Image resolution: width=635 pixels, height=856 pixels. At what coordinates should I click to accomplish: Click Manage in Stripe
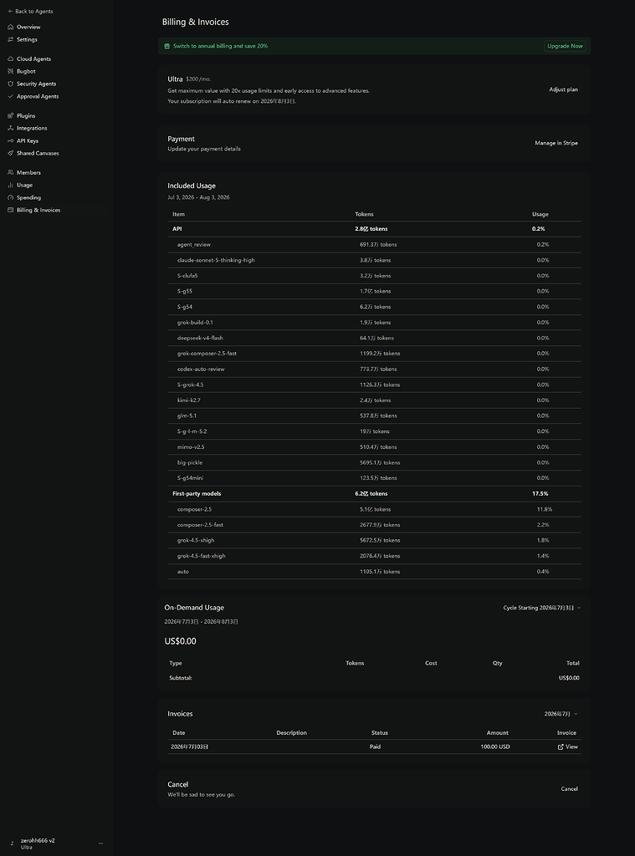tap(556, 143)
